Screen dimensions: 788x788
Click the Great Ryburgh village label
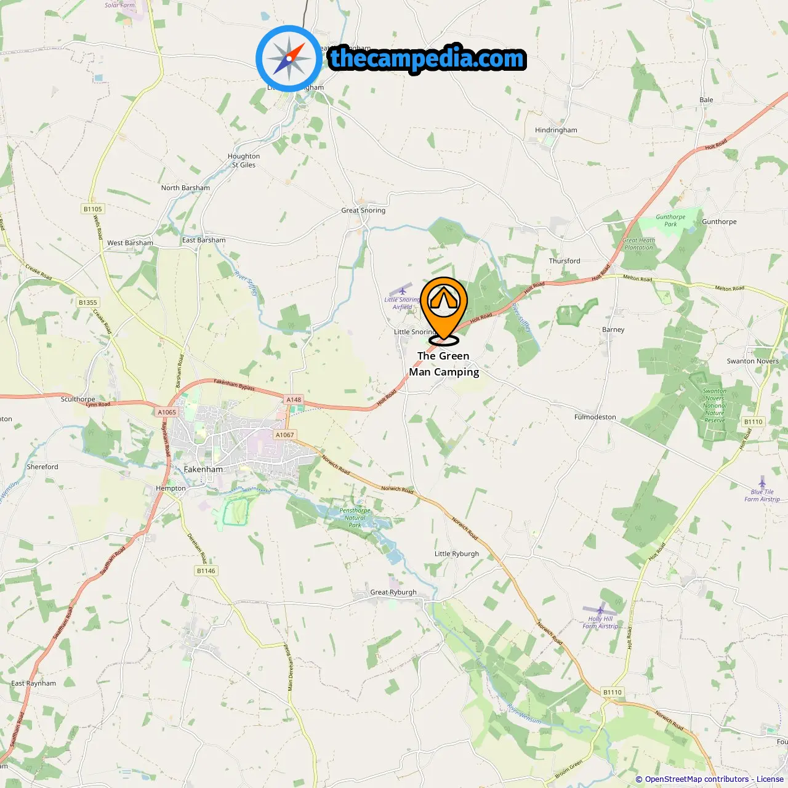click(x=393, y=592)
